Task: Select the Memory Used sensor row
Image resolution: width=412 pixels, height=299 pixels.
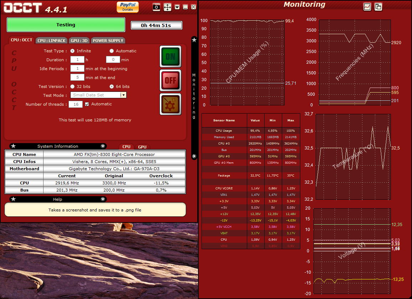Action: [251, 137]
